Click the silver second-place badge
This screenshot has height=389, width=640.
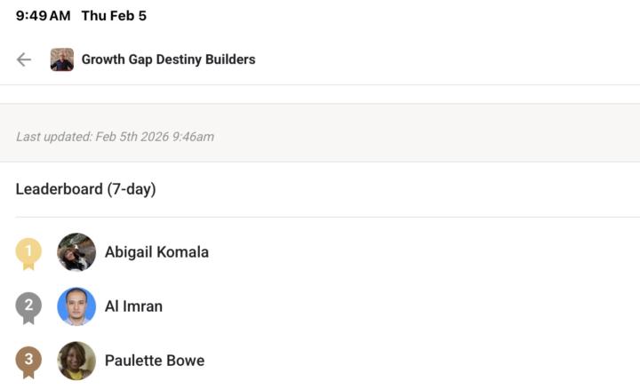pyautogui.click(x=28, y=307)
